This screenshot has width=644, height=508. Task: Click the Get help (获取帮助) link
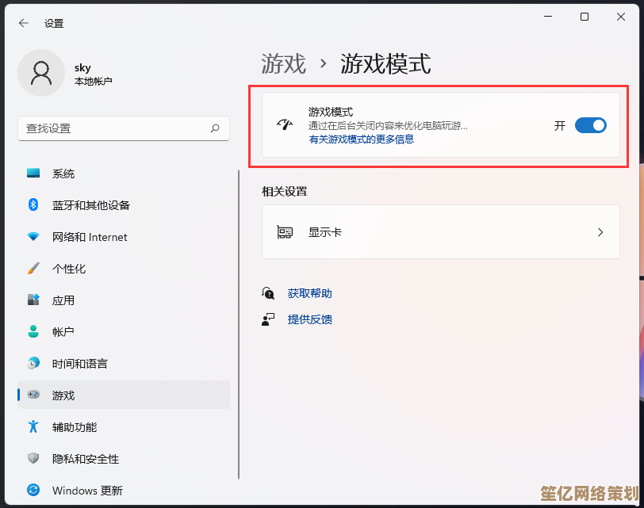click(x=309, y=293)
